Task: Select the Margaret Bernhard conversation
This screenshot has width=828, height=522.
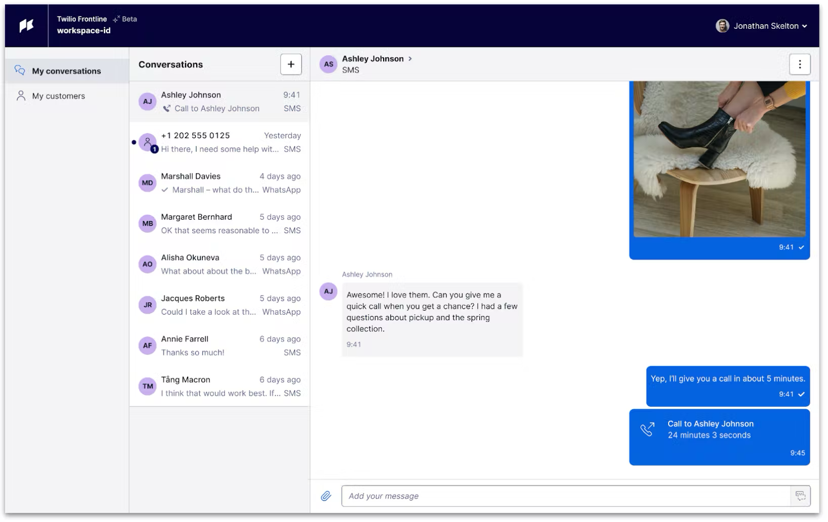Action: (220, 224)
